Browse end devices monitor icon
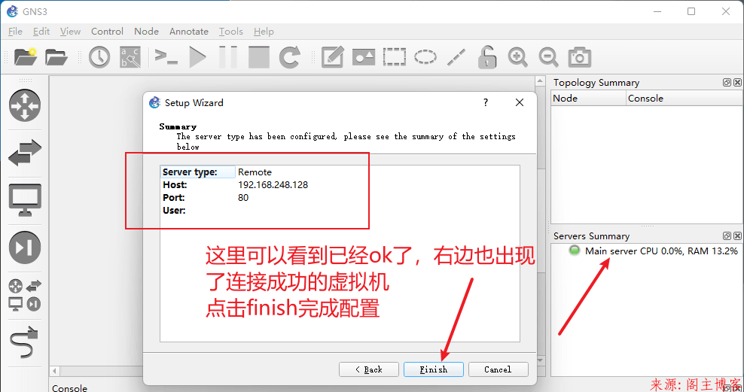This screenshot has height=392, width=744. [x=25, y=199]
